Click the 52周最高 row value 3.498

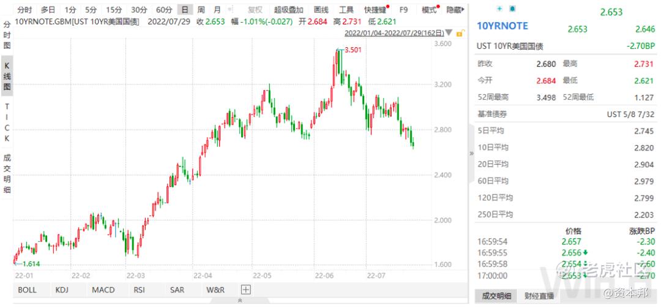547,97
